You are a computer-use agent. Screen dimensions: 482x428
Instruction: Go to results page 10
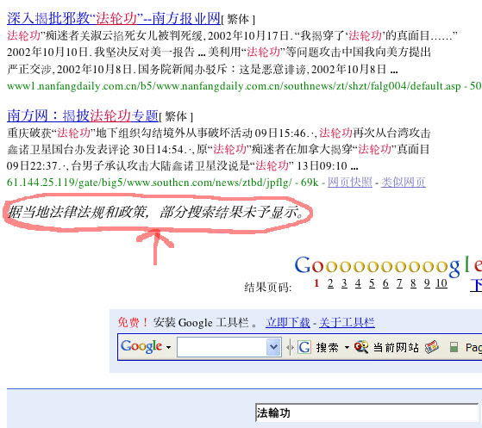click(x=441, y=283)
